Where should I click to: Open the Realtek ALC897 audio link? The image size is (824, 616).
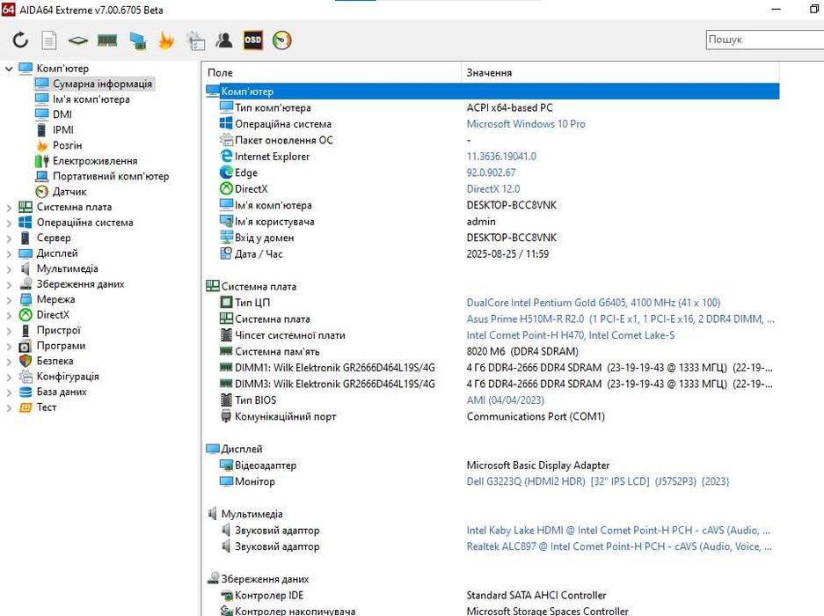[x=619, y=546]
